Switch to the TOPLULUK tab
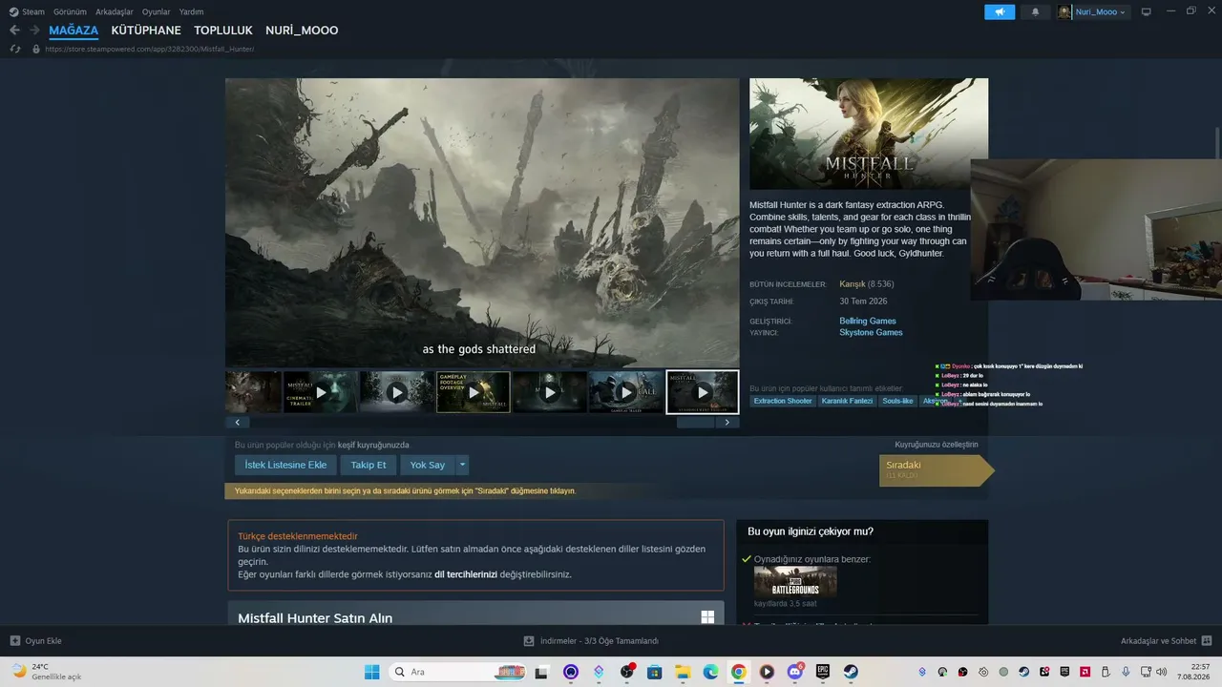 tap(223, 31)
